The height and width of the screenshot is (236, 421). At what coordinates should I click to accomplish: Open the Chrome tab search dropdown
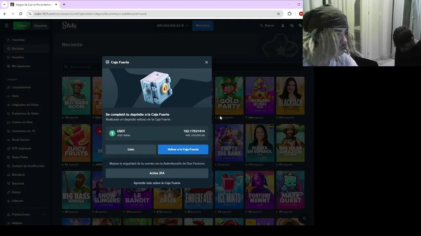pyautogui.click(x=4, y=5)
